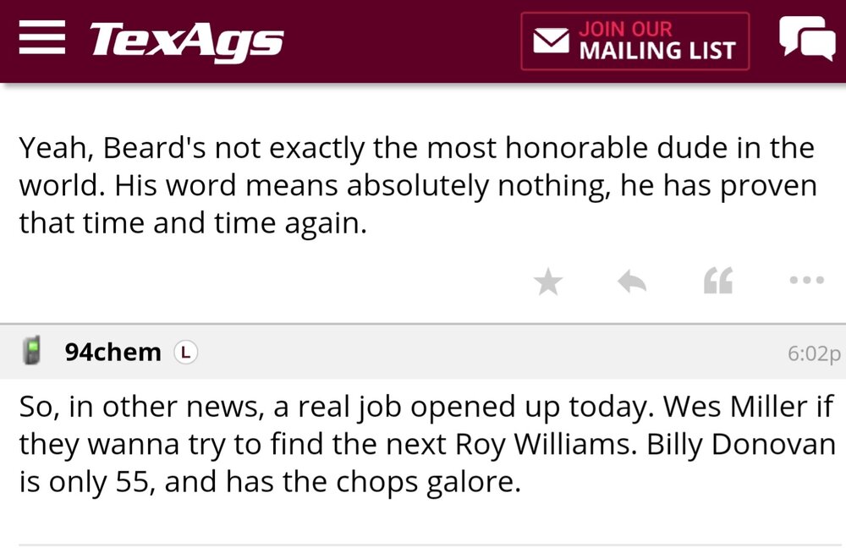Open the hamburger navigation menu
Image resolution: width=846 pixels, height=553 pixels.
[41, 39]
